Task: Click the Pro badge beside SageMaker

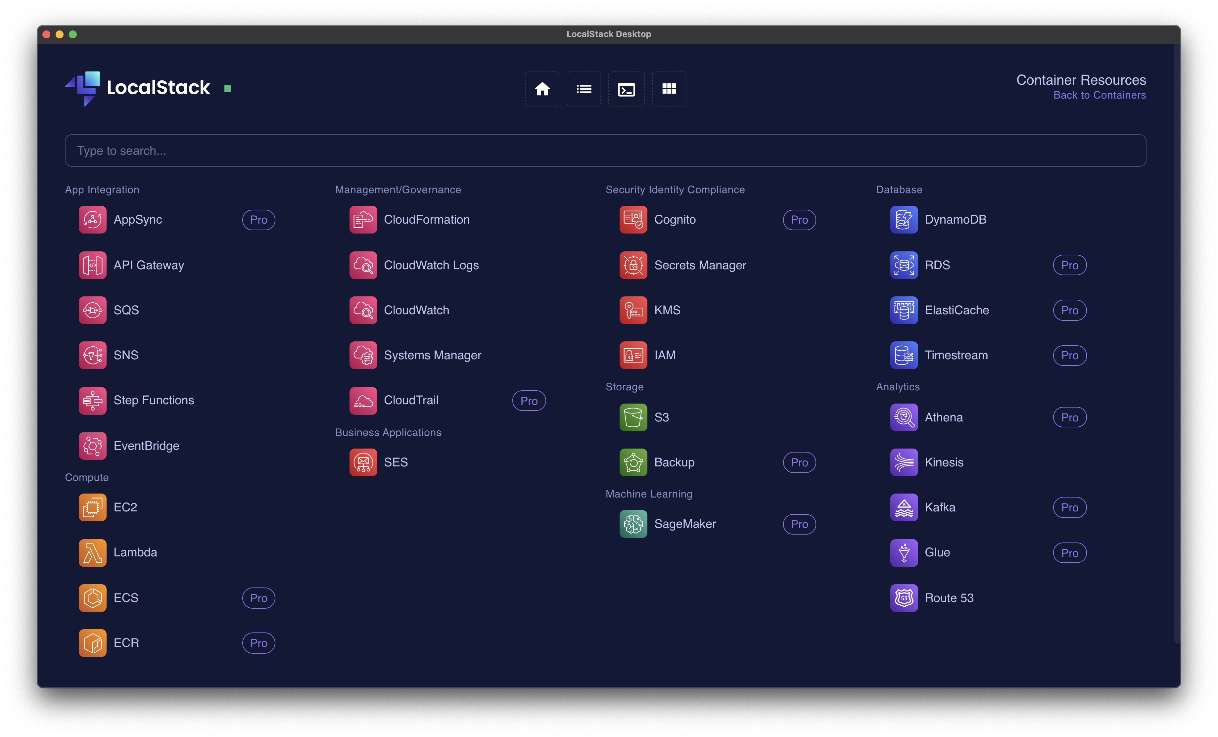Action: pos(799,524)
